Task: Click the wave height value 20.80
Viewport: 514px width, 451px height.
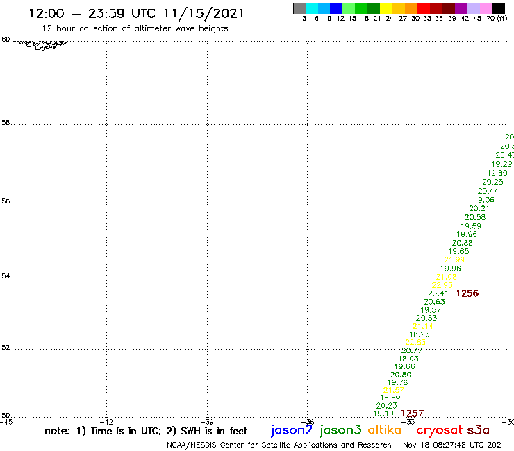Action: 401,375
